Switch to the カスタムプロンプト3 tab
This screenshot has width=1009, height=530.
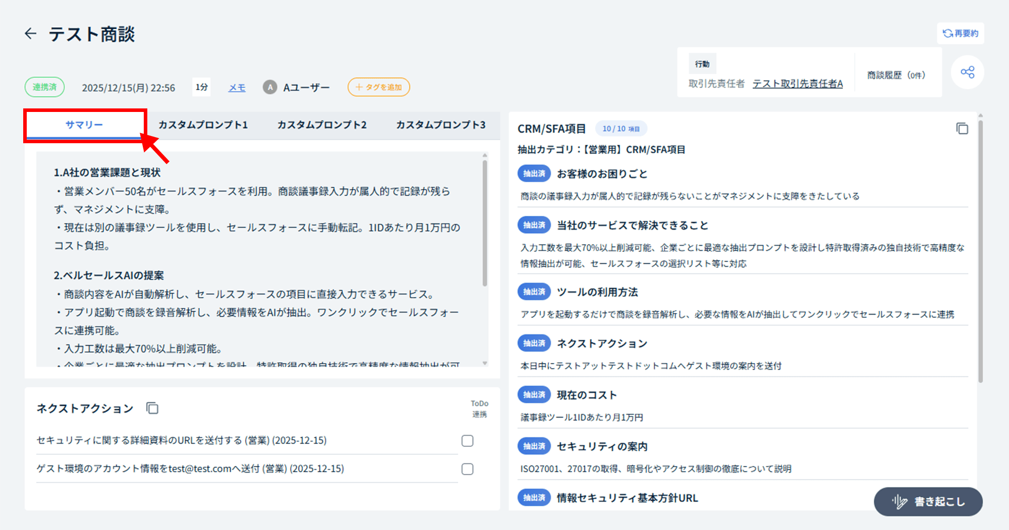coord(440,125)
